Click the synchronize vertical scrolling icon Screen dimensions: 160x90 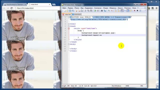point(115,11)
